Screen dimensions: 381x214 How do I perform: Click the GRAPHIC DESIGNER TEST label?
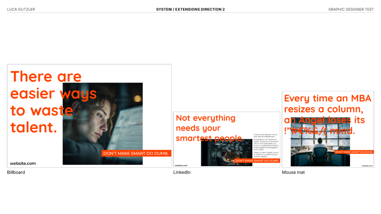[351, 9]
